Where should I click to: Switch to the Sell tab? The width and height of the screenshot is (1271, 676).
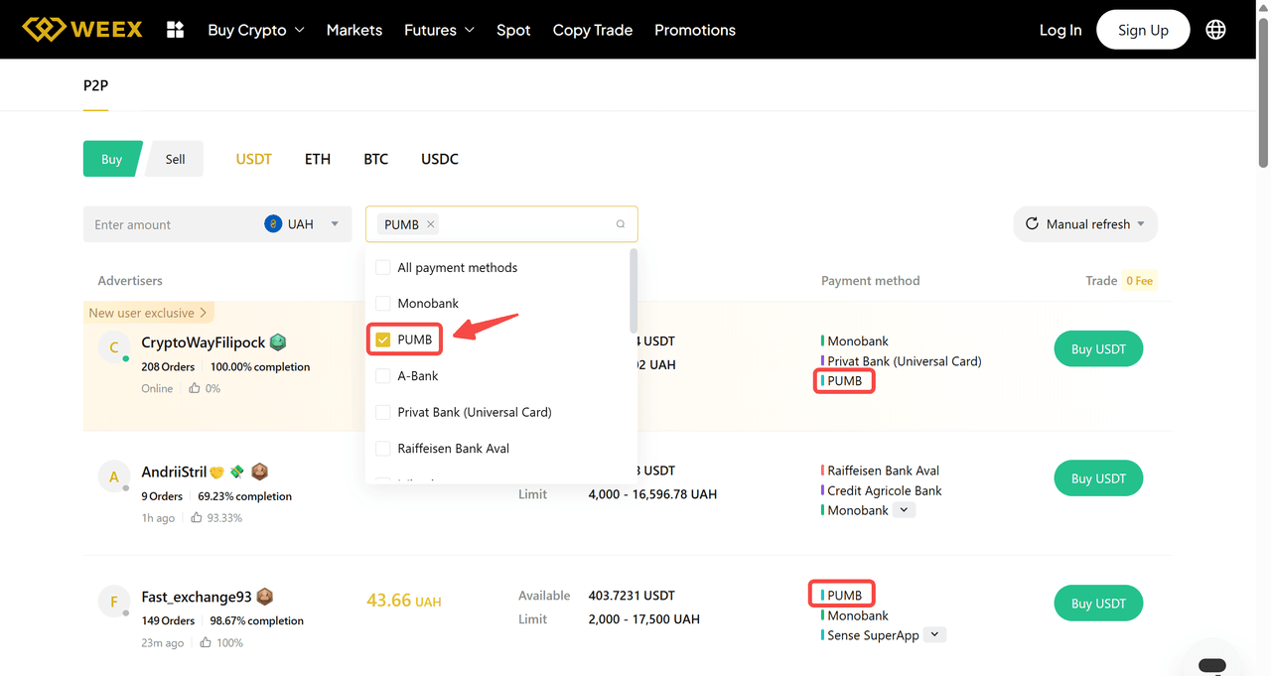(x=175, y=159)
